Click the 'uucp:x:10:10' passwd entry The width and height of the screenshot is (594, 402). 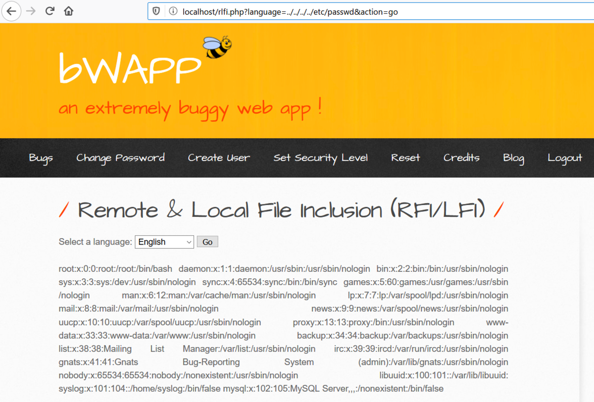click(x=159, y=322)
